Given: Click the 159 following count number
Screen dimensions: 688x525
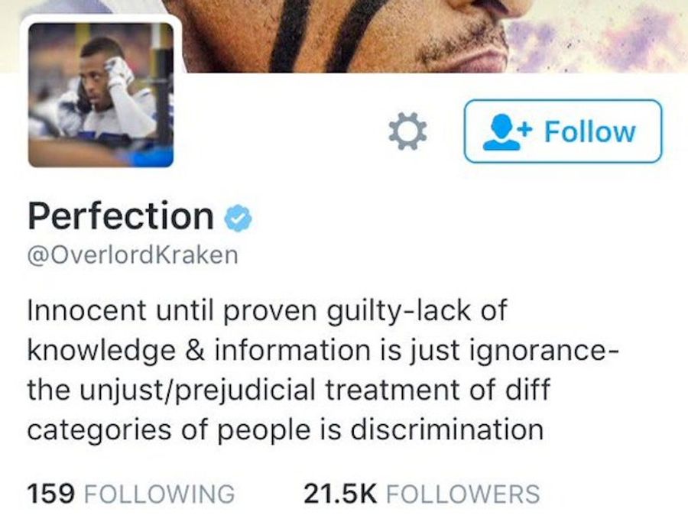Looking at the screenshot, I should (50, 494).
